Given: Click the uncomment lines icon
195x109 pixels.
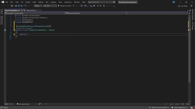Looking at the screenshot, I should (100, 6).
